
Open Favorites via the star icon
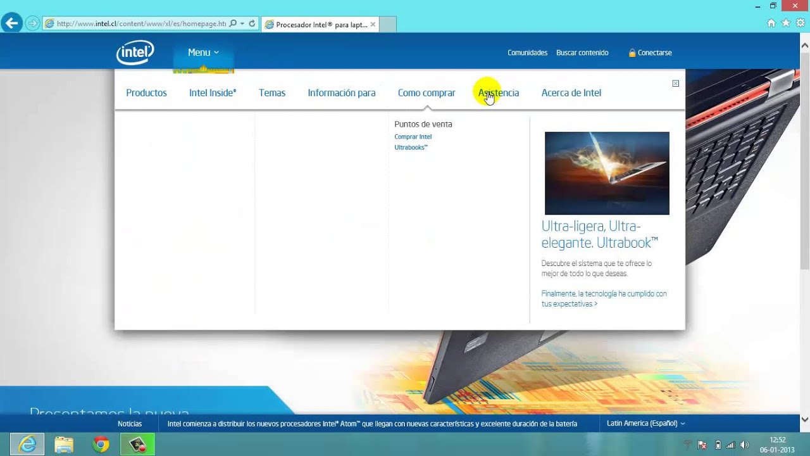click(x=785, y=23)
